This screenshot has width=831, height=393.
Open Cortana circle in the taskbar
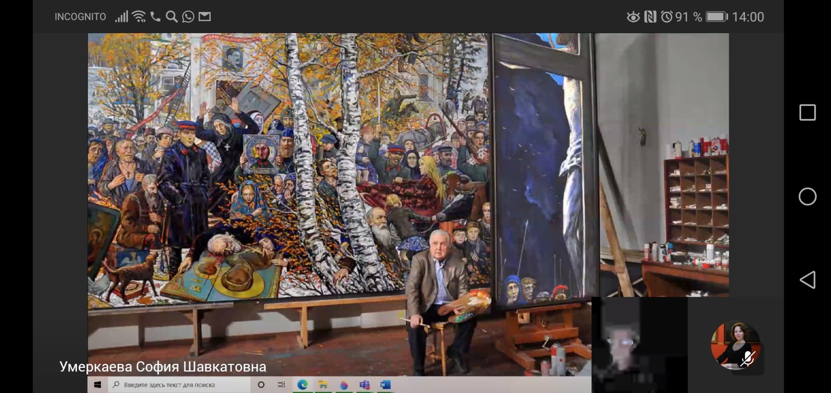tap(261, 385)
